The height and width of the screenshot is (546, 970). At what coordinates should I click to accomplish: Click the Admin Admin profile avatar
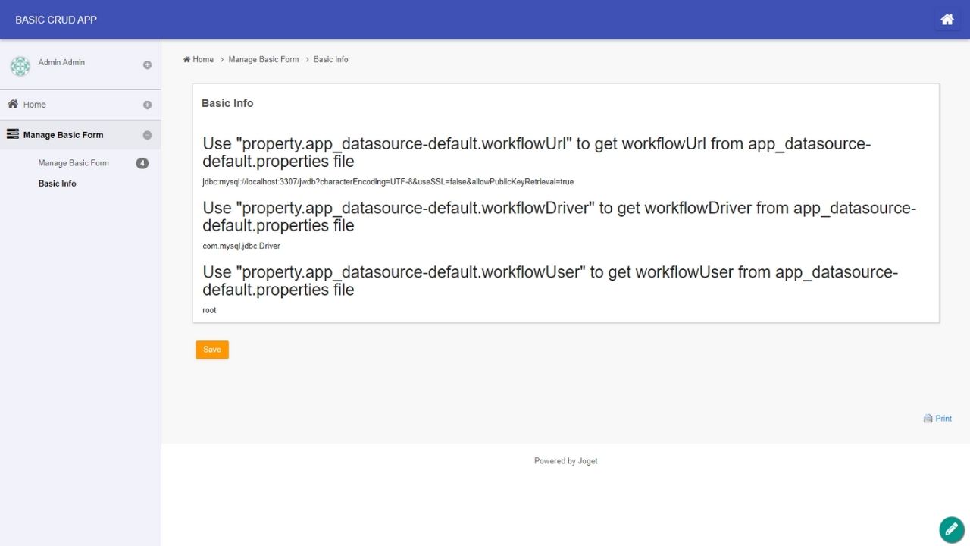point(20,66)
